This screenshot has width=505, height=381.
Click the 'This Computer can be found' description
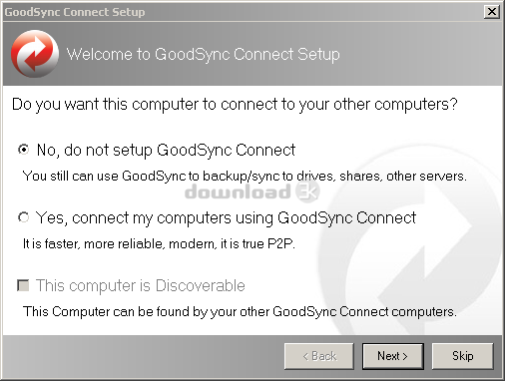coord(240,312)
